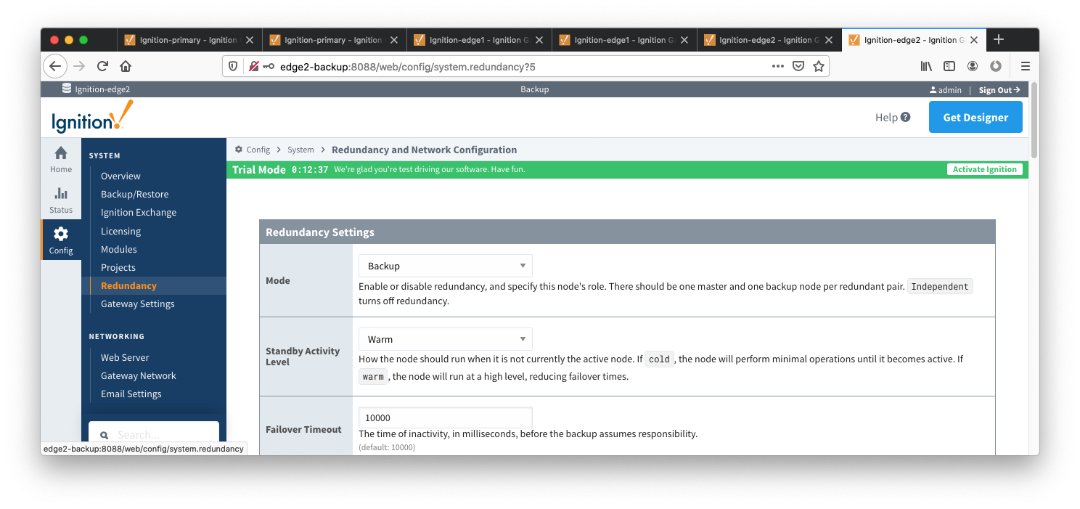Image resolution: width=1080 pixels, height=509 pixels.
Task: Click "Backup" status in the top gateway bar
Action: click(535, 89)
